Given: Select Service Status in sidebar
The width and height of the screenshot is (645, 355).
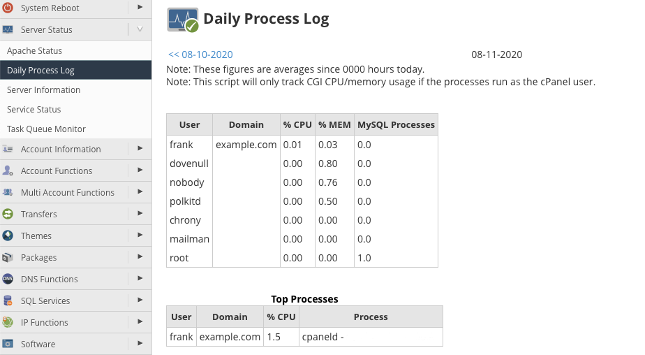Looking at the screenshot, I should [x=34, y=110].
